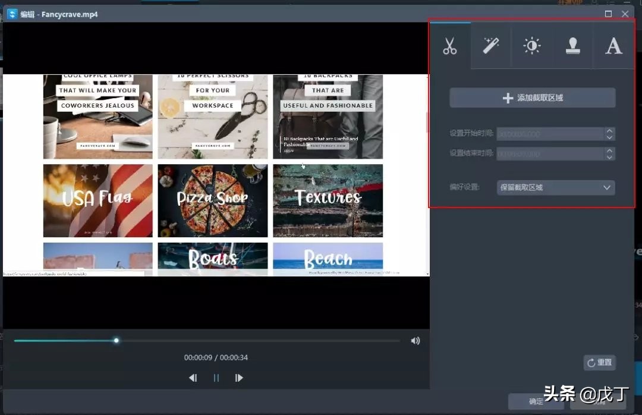Mute the video volume speaker icon
The image size is (642, 415).
415,341
